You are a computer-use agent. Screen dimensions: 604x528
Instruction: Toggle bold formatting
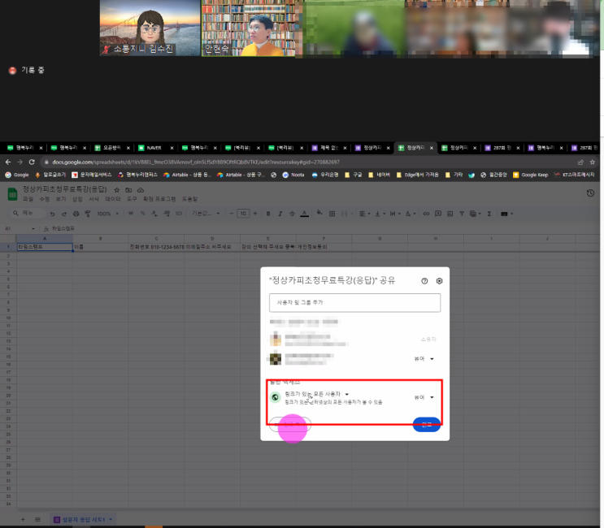pyautogui.click(x=268, y=214)
